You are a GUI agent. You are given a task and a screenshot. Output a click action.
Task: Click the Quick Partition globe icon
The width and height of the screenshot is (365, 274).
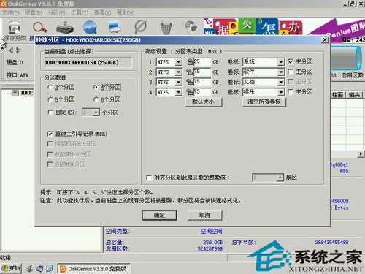click(90, 27)
